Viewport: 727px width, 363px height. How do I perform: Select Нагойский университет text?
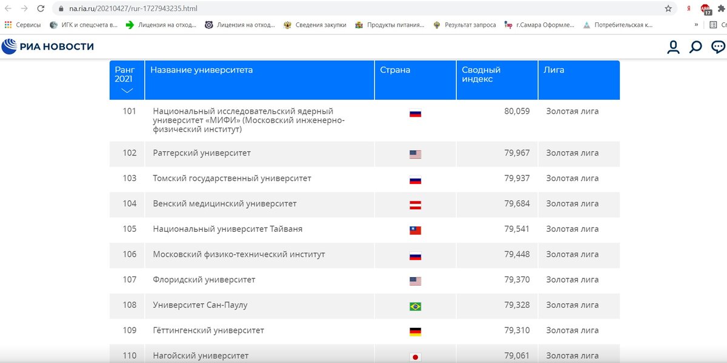pos(201,356)
